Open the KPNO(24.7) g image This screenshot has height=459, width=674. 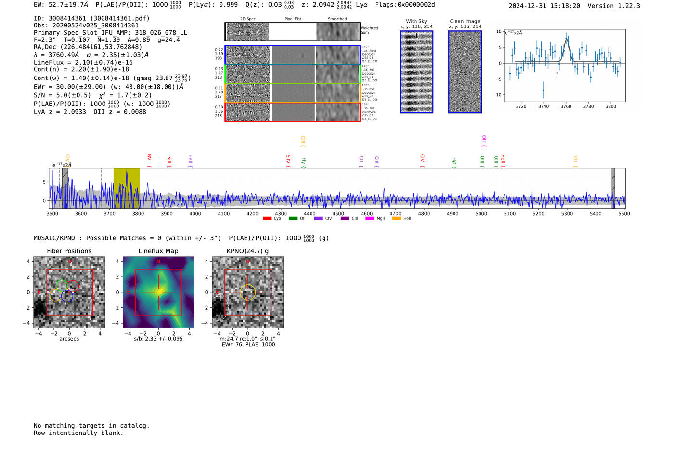[x=248, y=292]
